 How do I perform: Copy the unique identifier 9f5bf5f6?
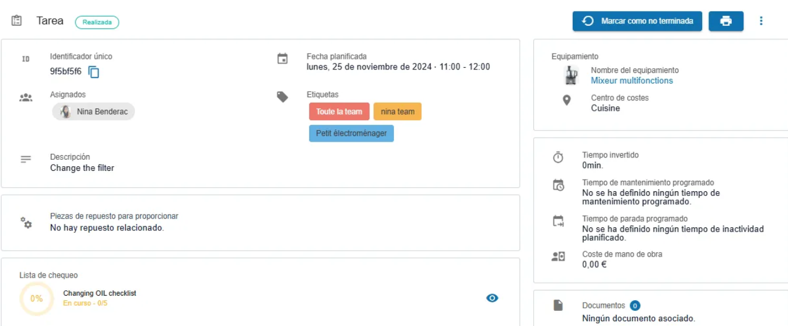94,72
